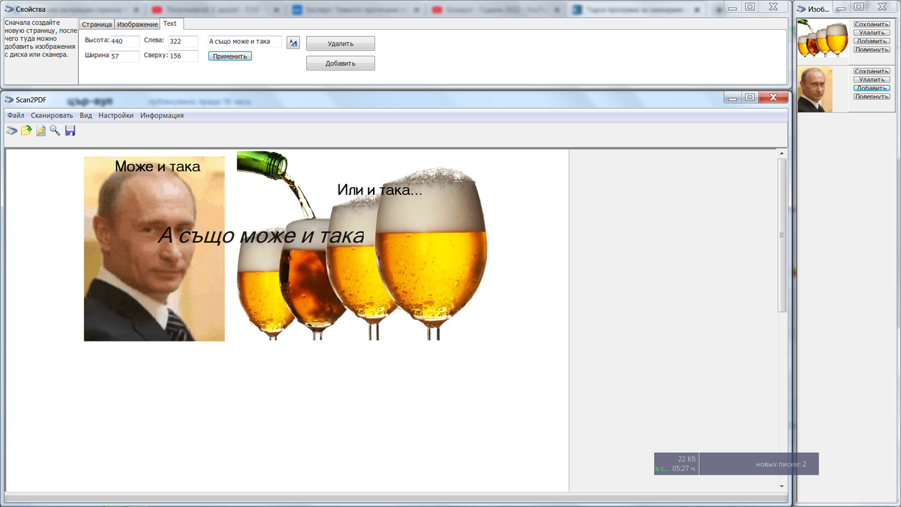Click the open folder toolbar icon
The height and width of the screenshot is (507, 901).
pos(26,130)
